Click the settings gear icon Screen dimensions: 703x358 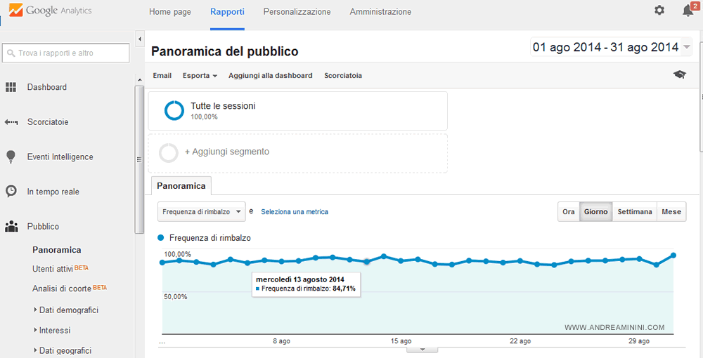click(x=659, y=11)
